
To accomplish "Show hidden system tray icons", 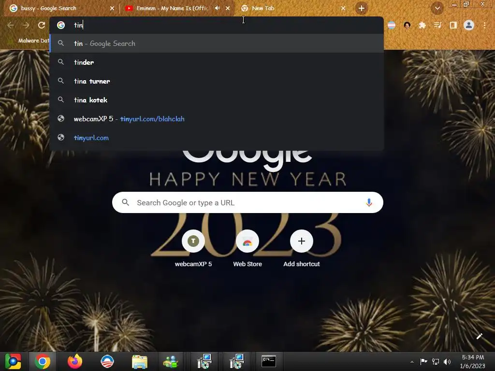I will (412, 362).
